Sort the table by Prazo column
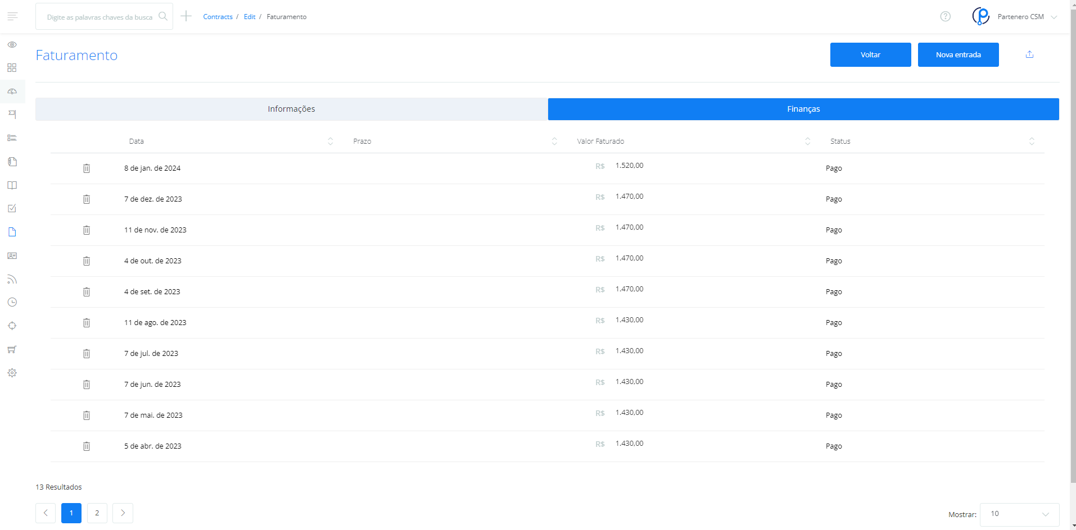 (554, 141)
